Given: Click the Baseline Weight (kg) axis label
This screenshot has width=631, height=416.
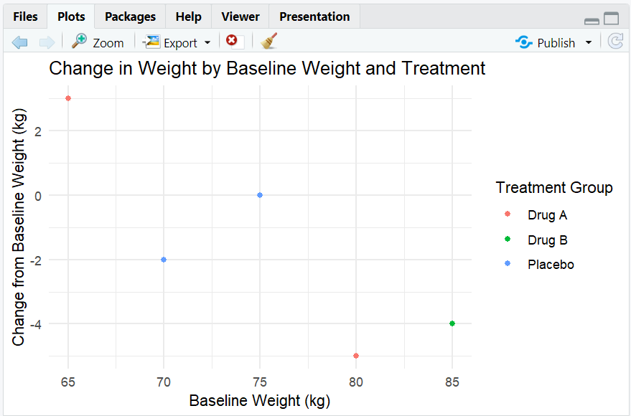Looking at the screenshot, I should pyautogui.click(x=260, y=401).
